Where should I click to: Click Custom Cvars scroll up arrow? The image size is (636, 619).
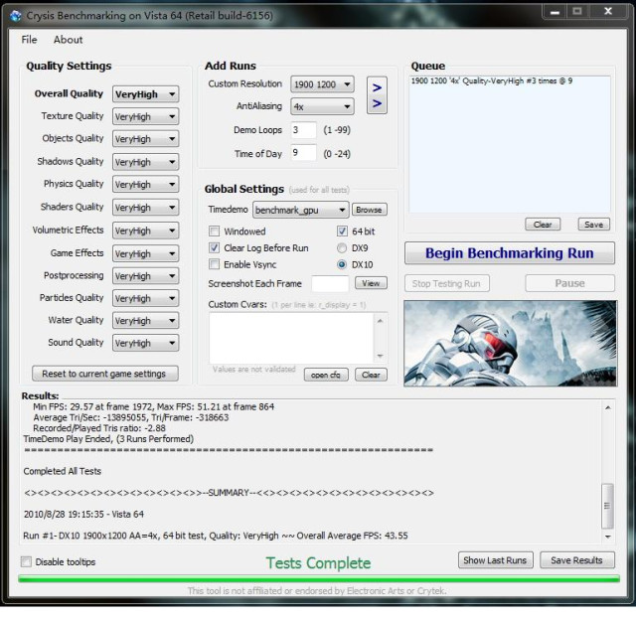380,321
